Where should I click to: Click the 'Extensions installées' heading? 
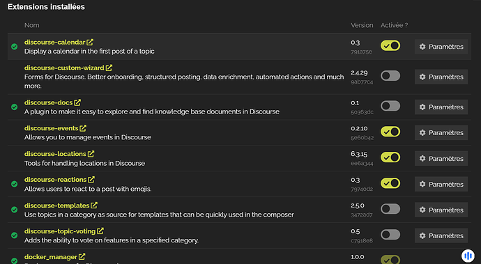point(46,7)
